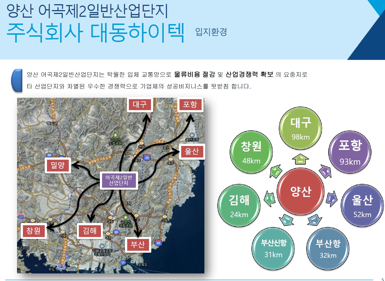385x281 pixels.
Task: Click the green 창원 48km circle
Action: point(251,152)
